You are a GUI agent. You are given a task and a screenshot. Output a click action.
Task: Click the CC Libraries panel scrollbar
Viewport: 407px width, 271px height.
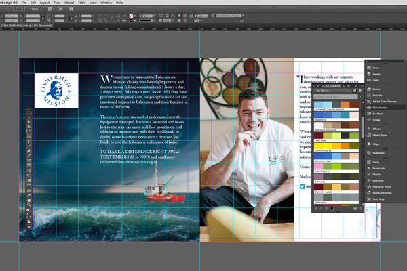point(363,127)
